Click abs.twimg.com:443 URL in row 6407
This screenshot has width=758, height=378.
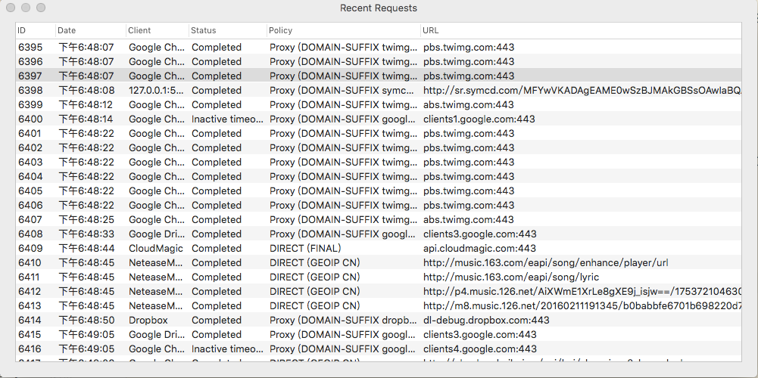tap(469, 220)
